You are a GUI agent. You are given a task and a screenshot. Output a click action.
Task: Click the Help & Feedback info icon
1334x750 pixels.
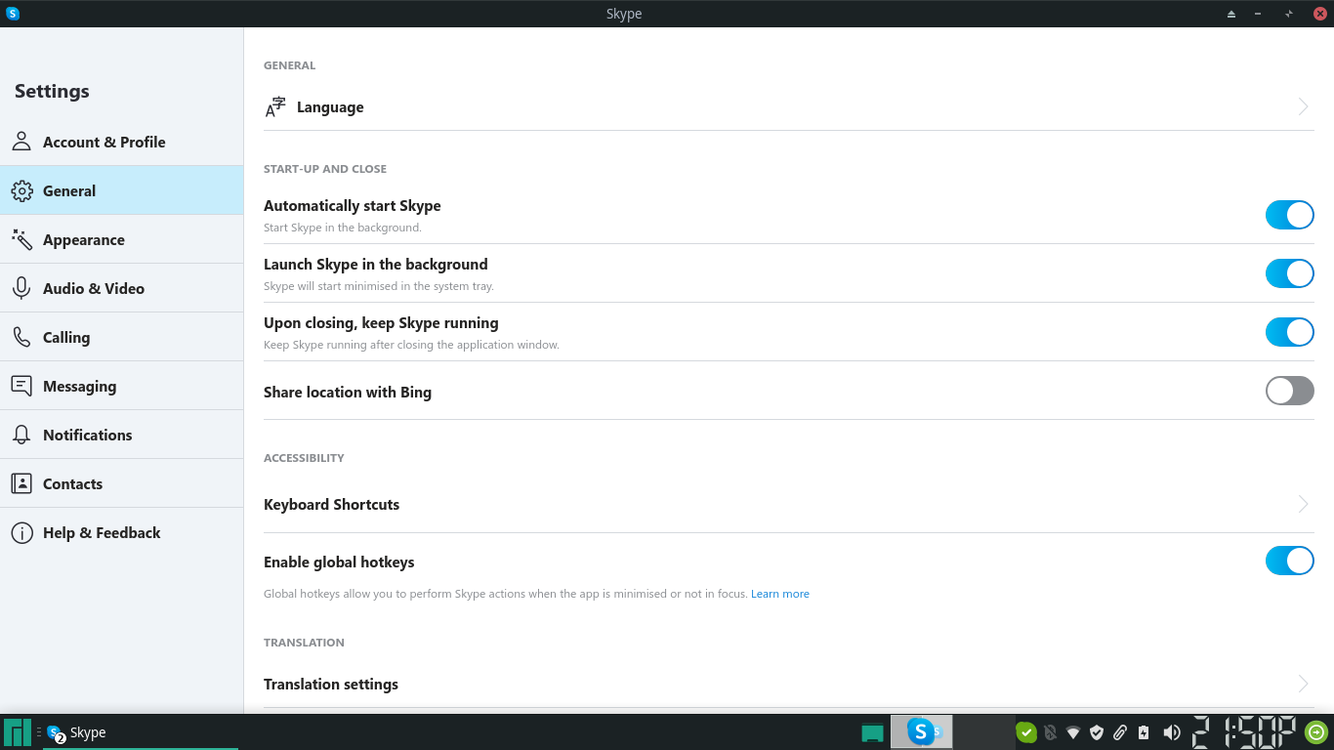tap(21, 532)
